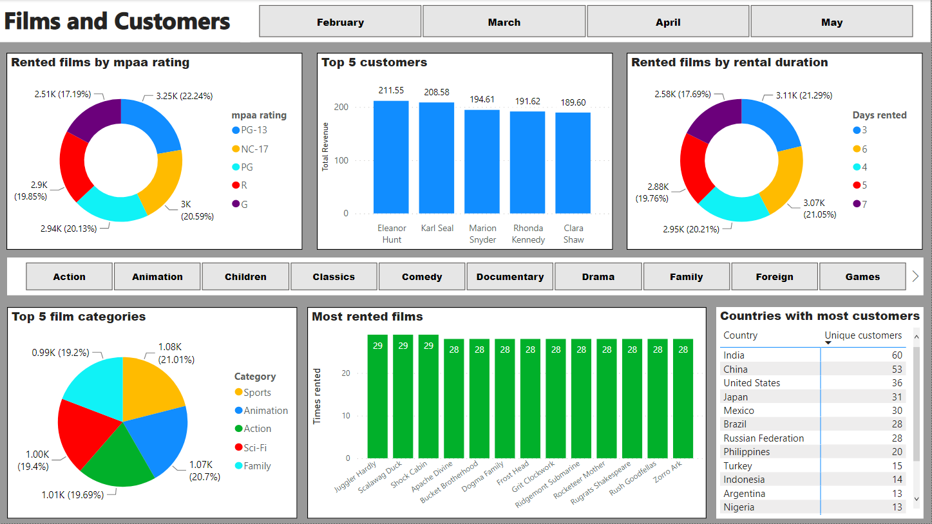932x524 pixels.
Task: Select the Documentary category slicer
Action: [509, 276]
